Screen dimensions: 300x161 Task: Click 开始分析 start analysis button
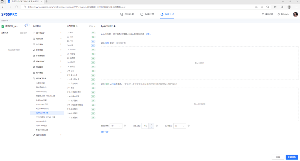click(292, 157)
